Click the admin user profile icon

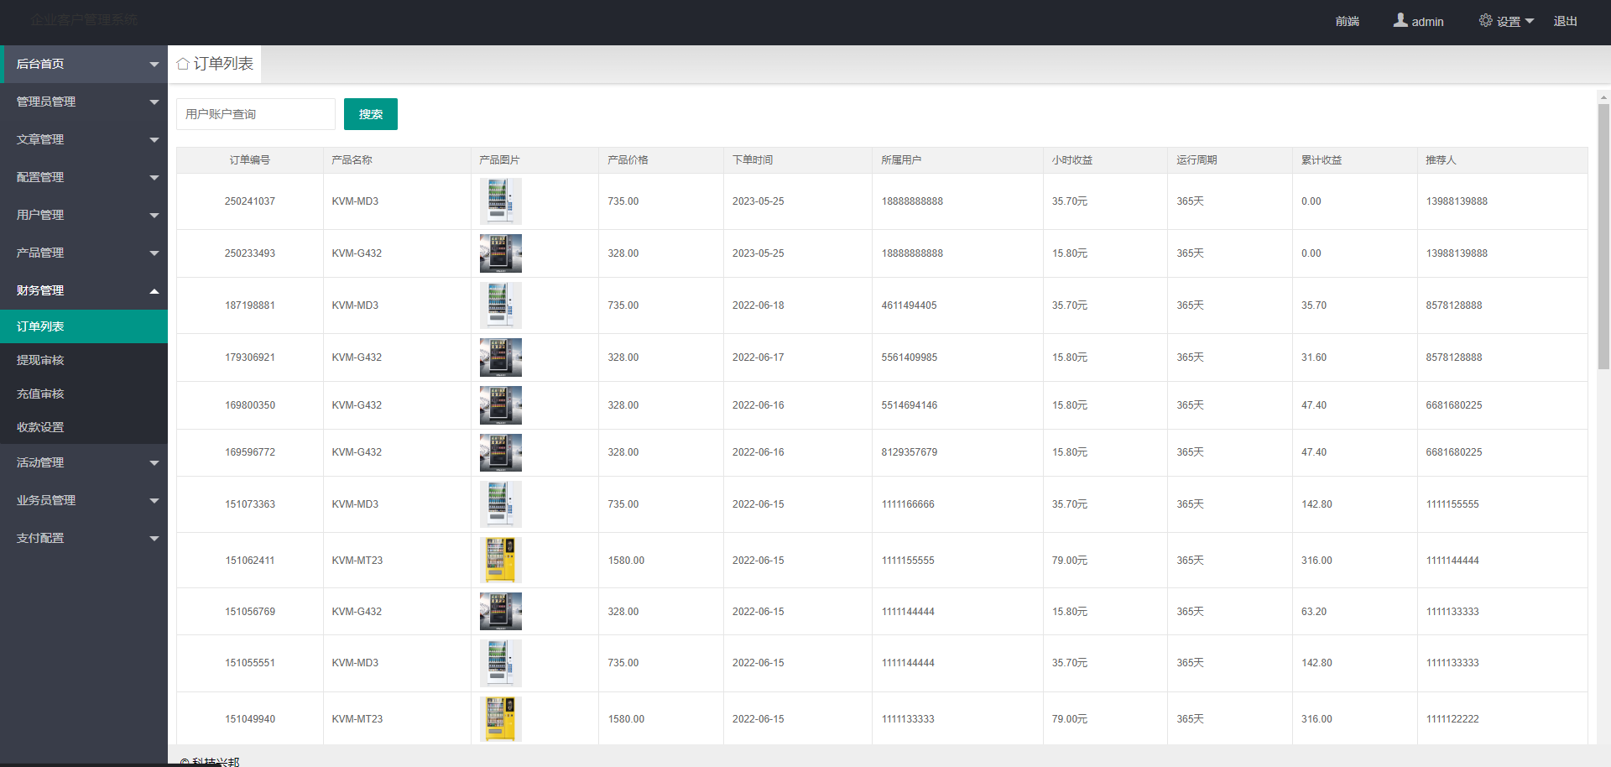pyautogui.click(x=1400, y=20)
